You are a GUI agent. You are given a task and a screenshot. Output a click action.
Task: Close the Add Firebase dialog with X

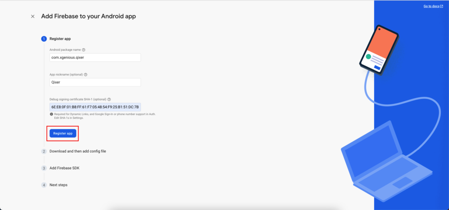(32, 16)
